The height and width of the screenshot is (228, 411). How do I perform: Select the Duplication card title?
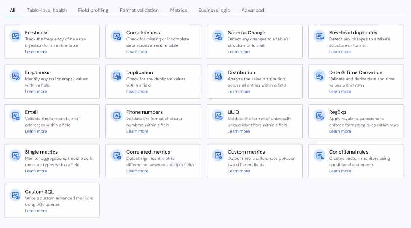[140, 72]
